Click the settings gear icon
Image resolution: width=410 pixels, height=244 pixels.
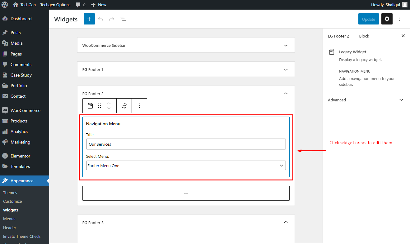pos(387,19)
